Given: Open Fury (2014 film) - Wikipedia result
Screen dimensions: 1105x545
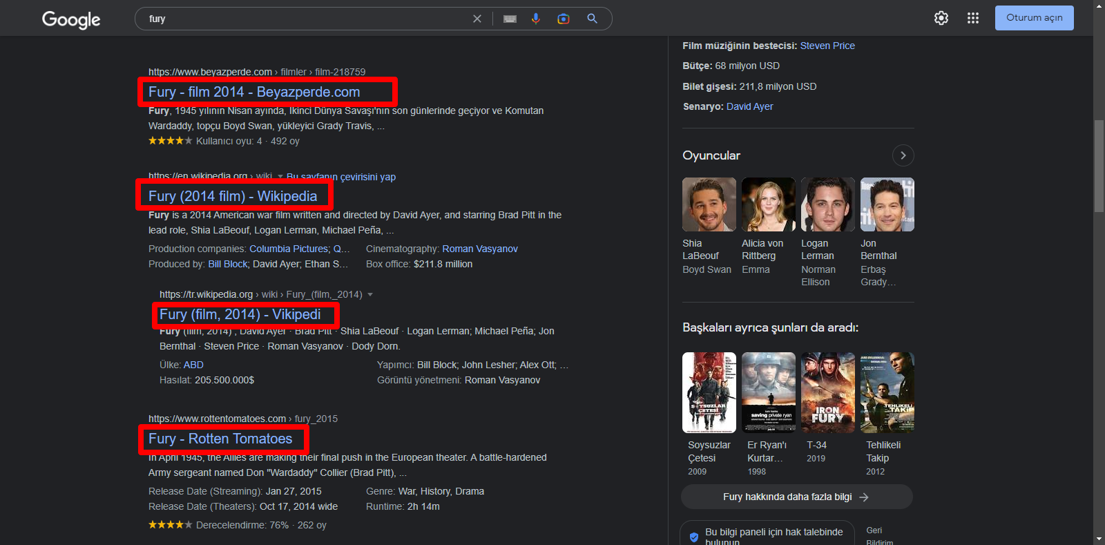Looking at the screenshot, I should (233, 196).
